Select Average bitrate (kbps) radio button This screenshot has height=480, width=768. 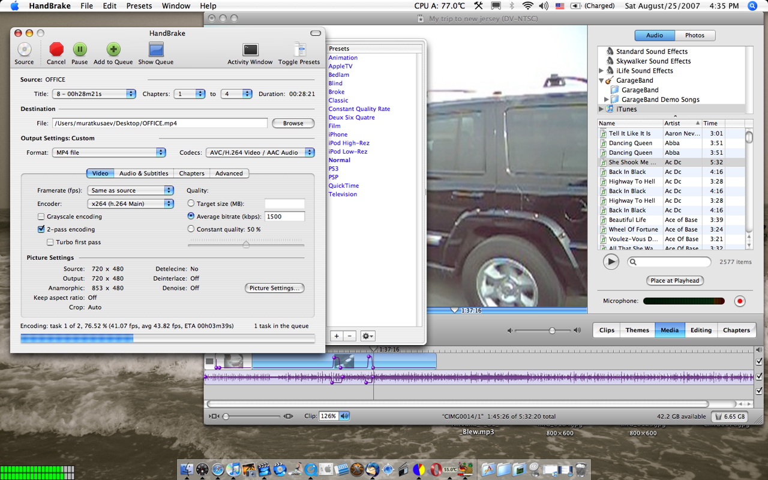pos(191,217)
